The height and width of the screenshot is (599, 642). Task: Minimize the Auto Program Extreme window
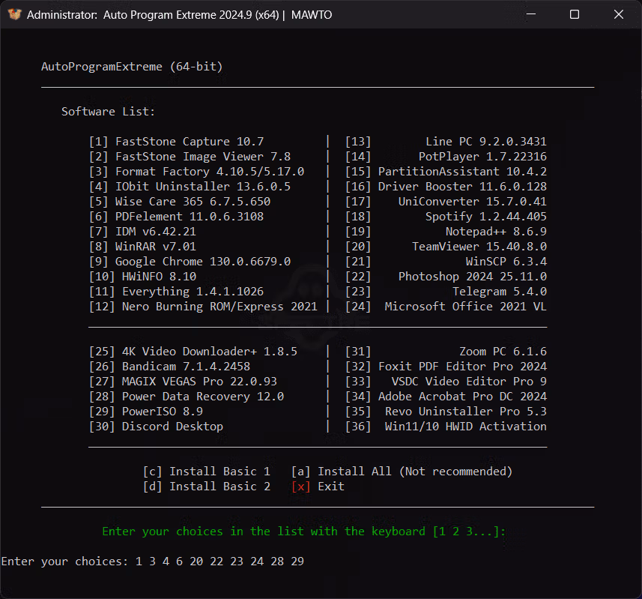pos(531,14)
